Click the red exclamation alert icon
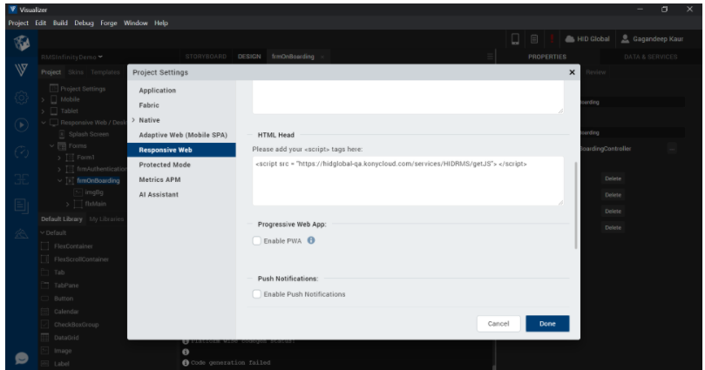The image size is (705, 370). [552, 39]
